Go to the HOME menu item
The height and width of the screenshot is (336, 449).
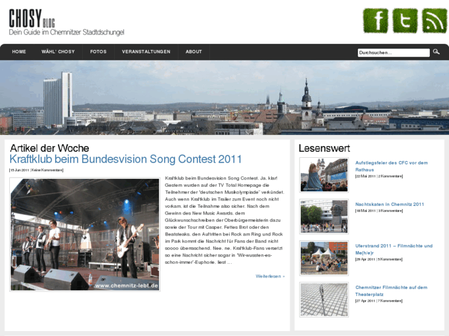19,52
